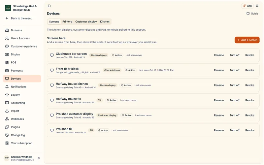Click the POS sliders icon

7,63
